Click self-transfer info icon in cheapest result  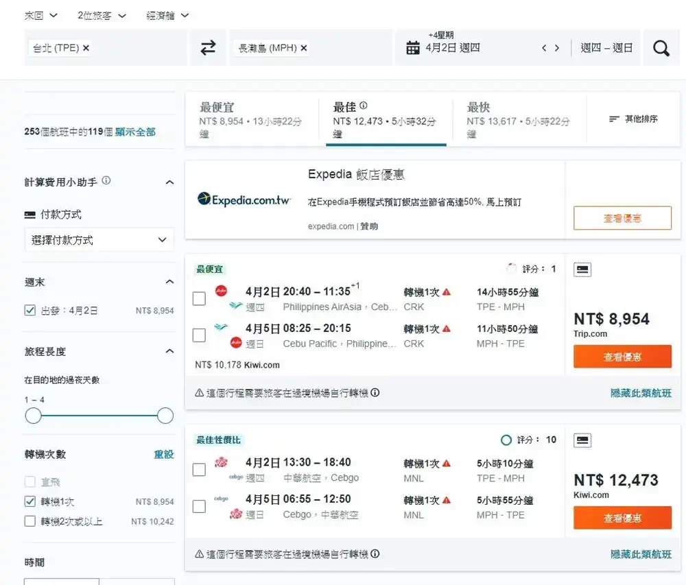point(375,392)
